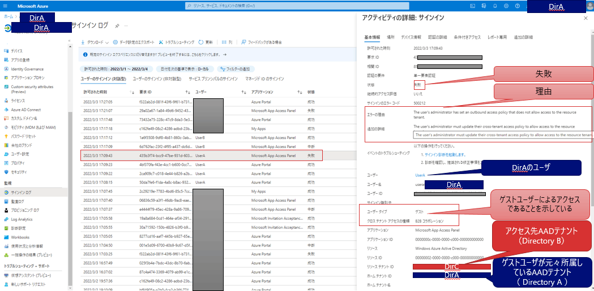Screen dimensions: 594x291
Task: Click the UserA link in details pane
Action: [420, 175]
